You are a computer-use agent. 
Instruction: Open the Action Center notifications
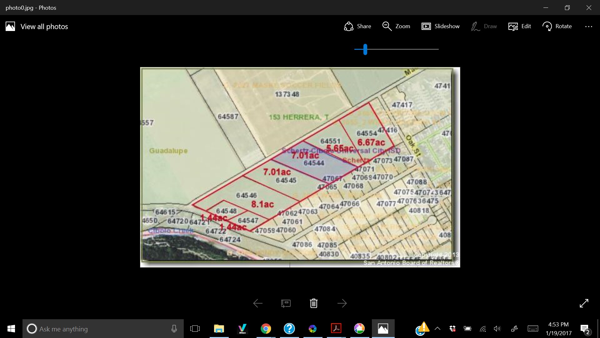click(x=584, y=329)
